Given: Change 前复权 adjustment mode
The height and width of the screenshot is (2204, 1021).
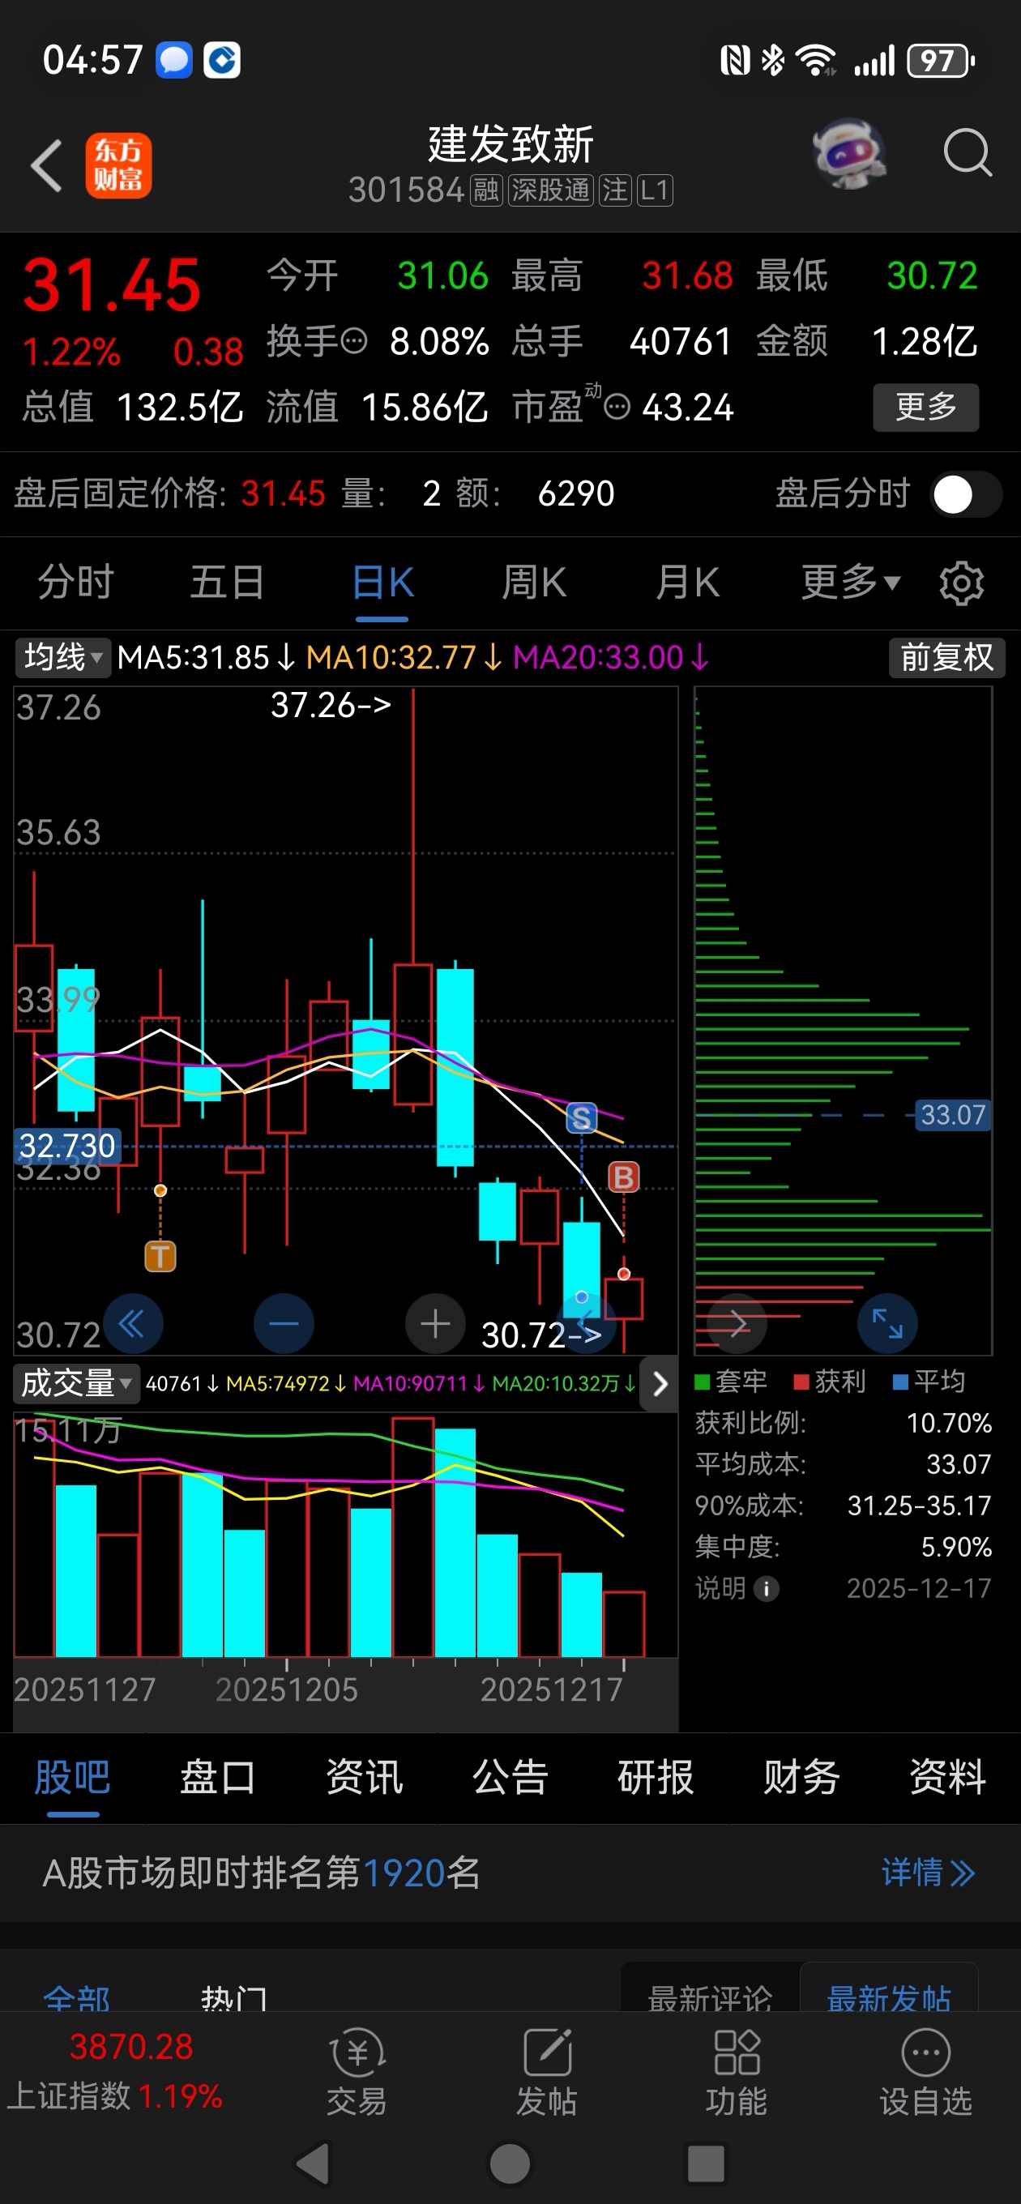Looking at the screenshot, I should [x=946, y=657].
